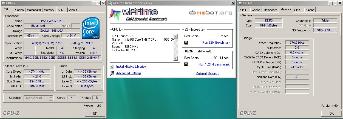Click the L2 Cache: 8192 KB line
The height and width of the screenshot is (119, 343).
pyautogui.click(x=125, y=50)
